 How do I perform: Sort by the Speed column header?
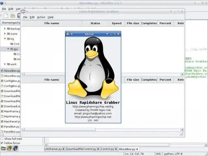point(117,23)
